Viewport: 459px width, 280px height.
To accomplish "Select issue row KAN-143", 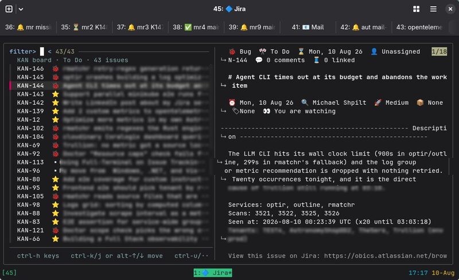I will click(110, 94).
